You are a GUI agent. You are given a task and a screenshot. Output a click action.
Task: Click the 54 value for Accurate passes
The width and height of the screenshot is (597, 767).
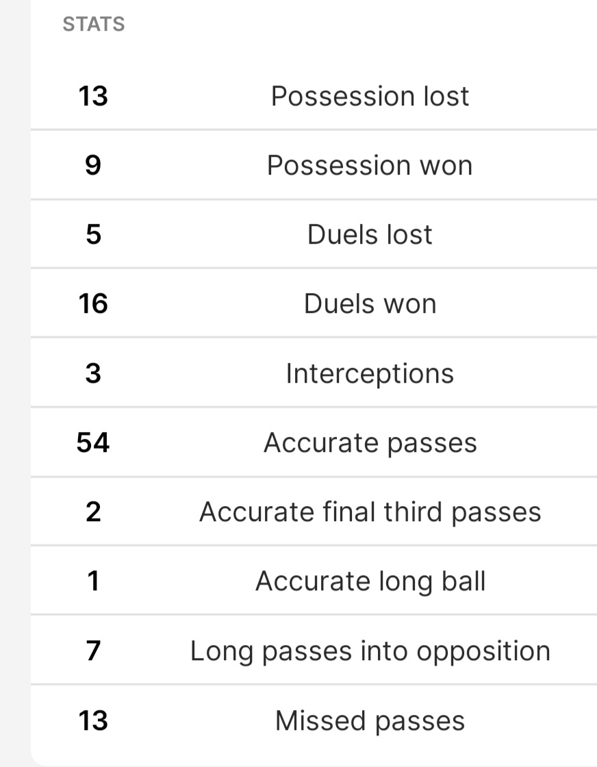coord(93,442)
